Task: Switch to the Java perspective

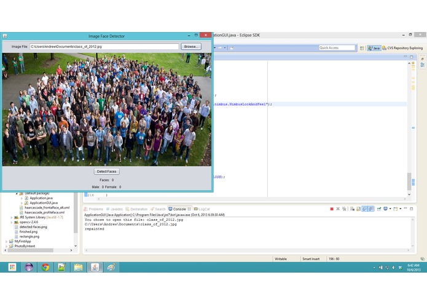Action: (x=374, y=48)
